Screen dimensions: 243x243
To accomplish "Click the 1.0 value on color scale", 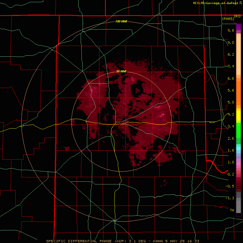I will click(x=231, y=162).
